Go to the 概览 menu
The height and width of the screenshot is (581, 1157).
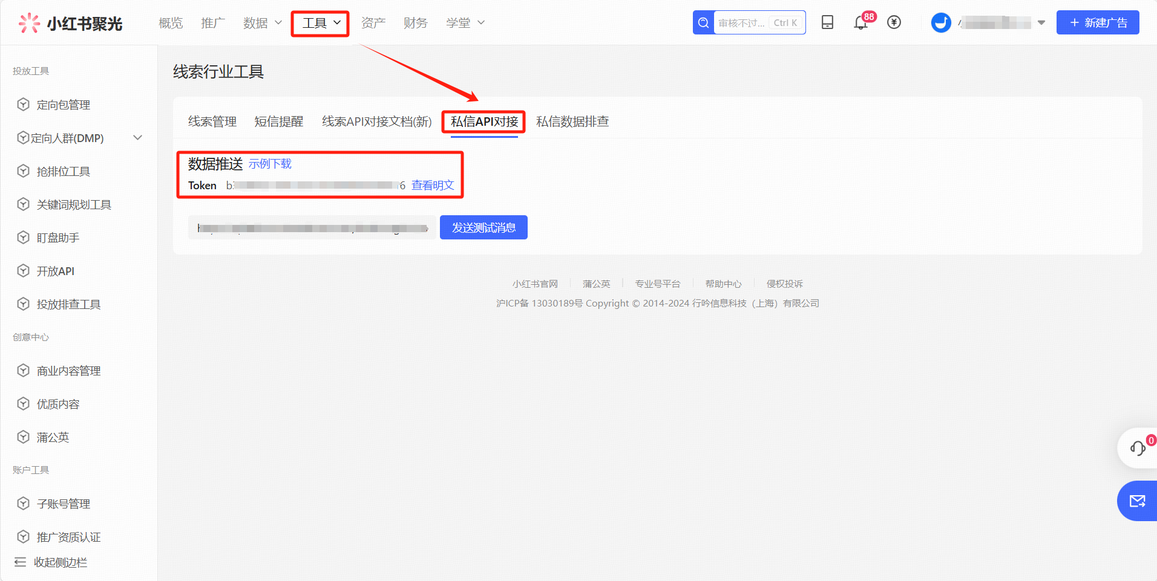click(x=171, y=23)
